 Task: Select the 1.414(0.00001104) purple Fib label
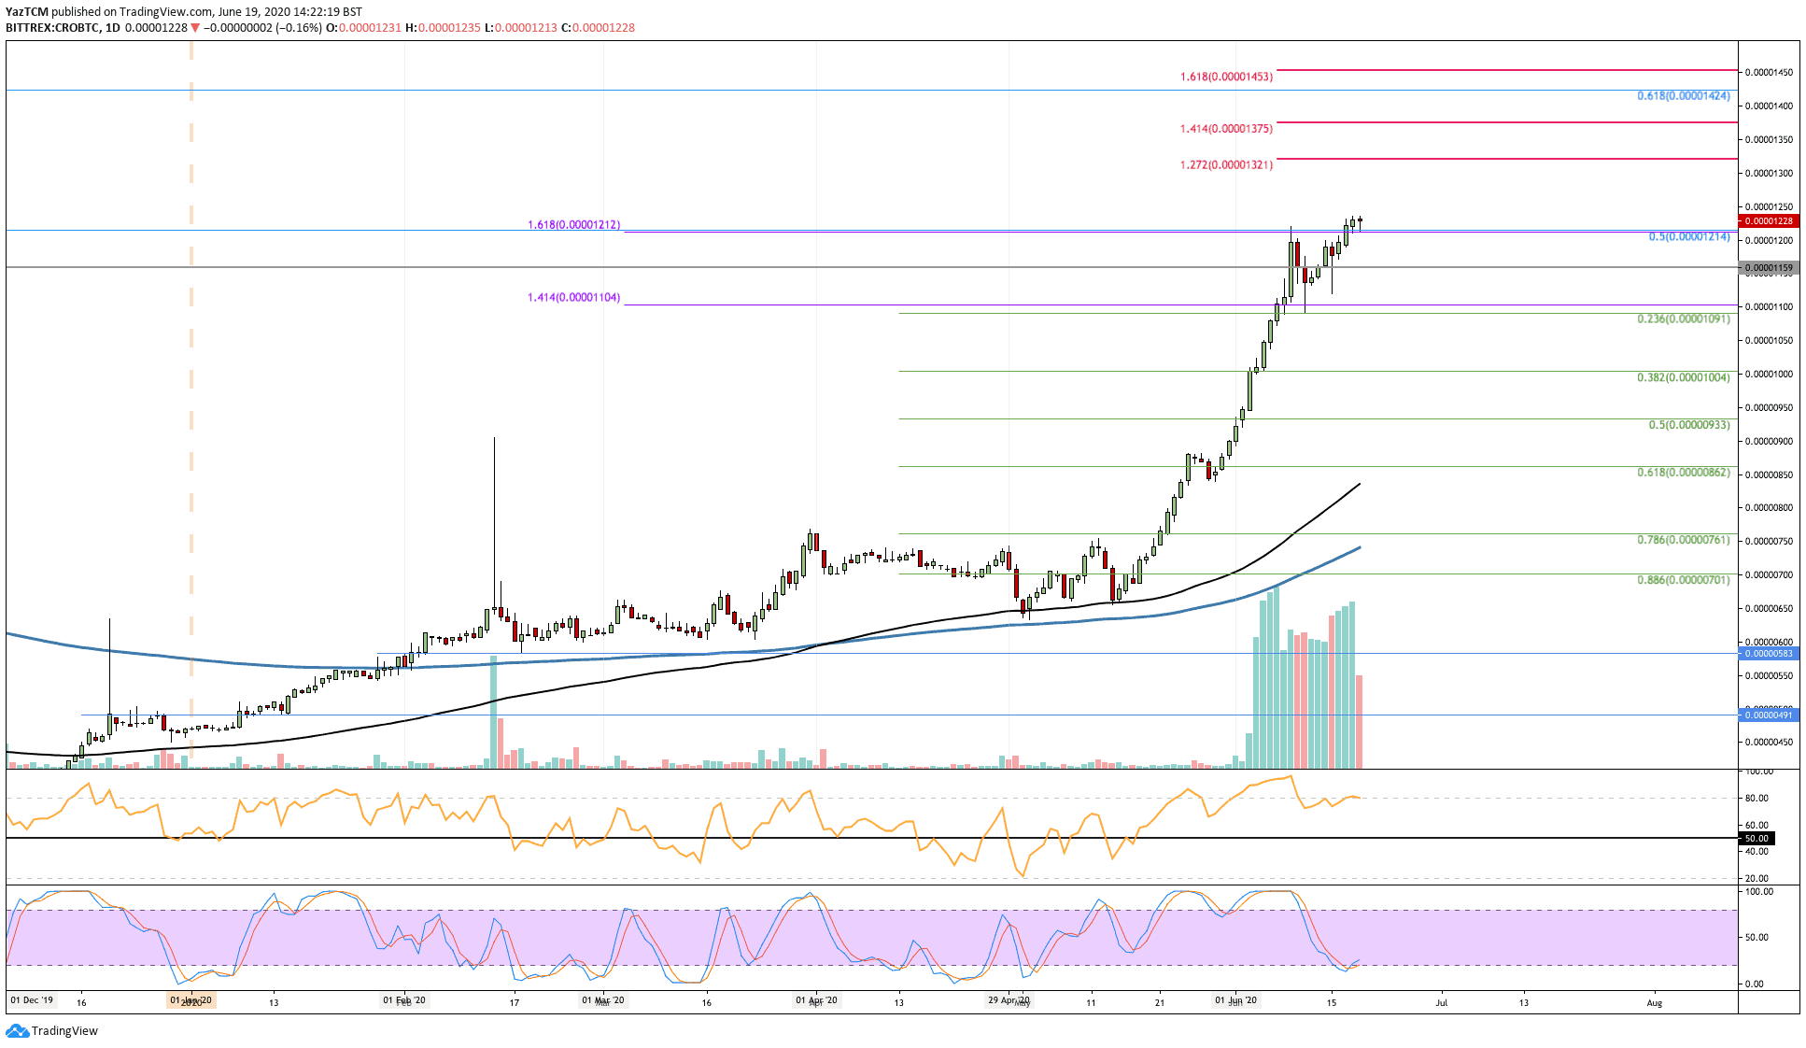pyautogui.click(x=574, y=298)
